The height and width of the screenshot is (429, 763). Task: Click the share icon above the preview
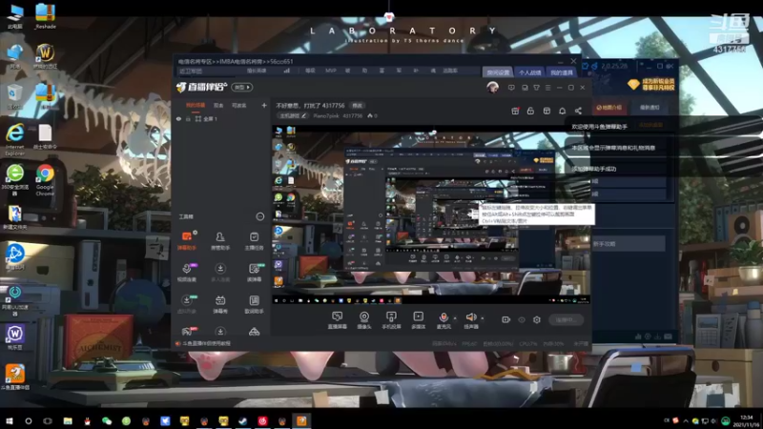tap(578, 111)
